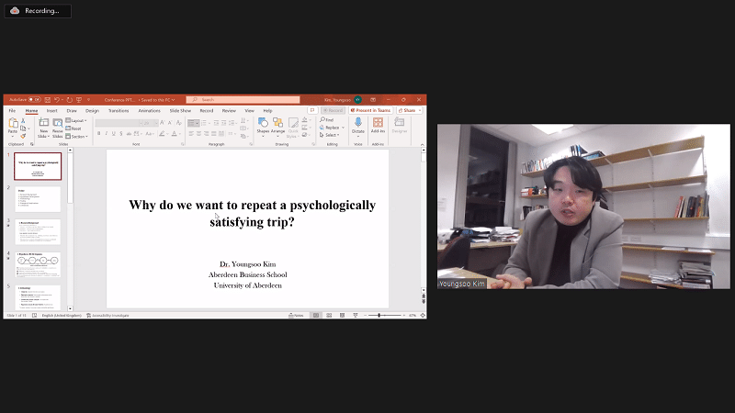Click the Present in Teams button
This screenshot has width=735, height=413.
pyautogui.click(x=370, y=110)
